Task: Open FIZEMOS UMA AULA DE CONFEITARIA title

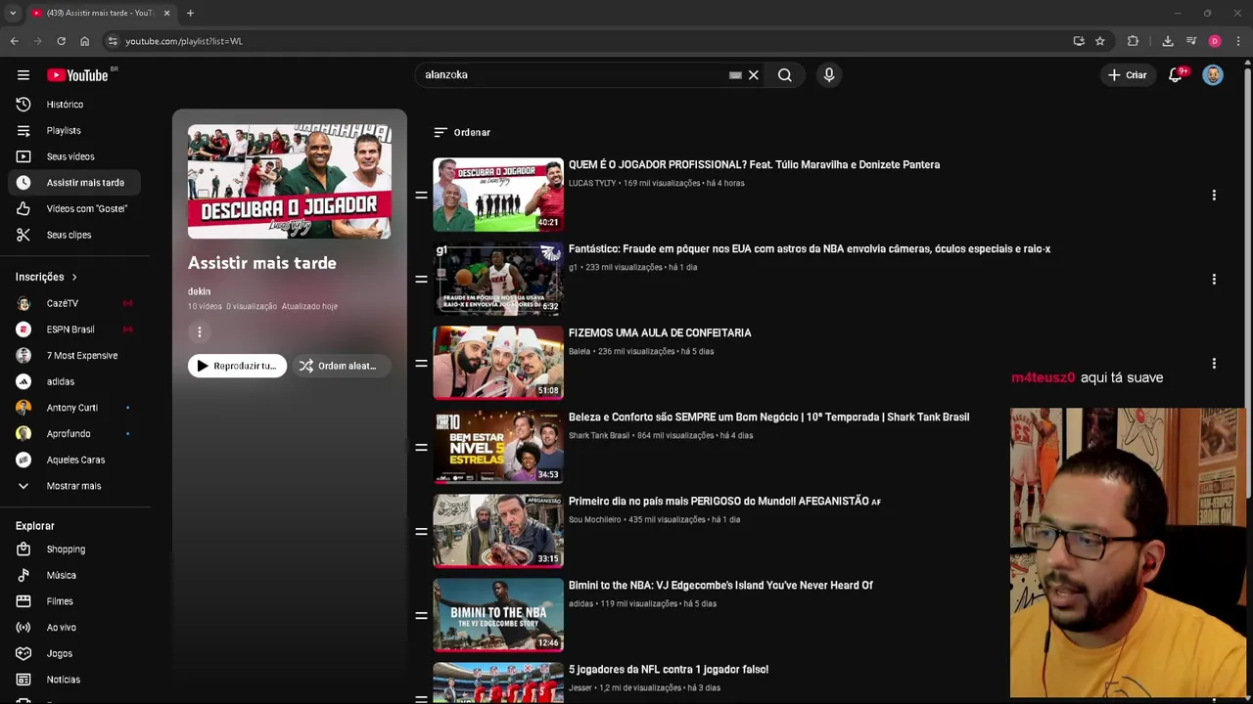Action: (660, 333)
